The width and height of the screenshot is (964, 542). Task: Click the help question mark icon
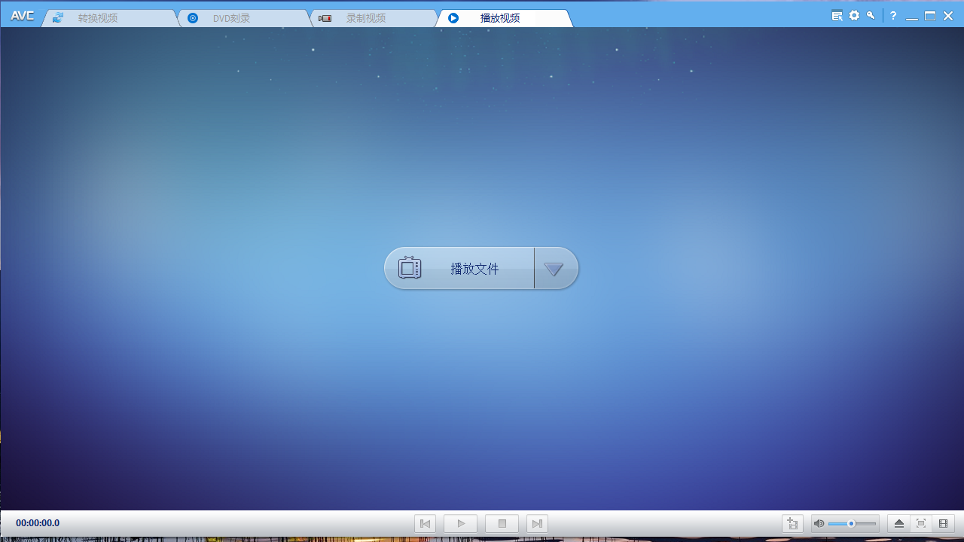click(x=892, y=15)
